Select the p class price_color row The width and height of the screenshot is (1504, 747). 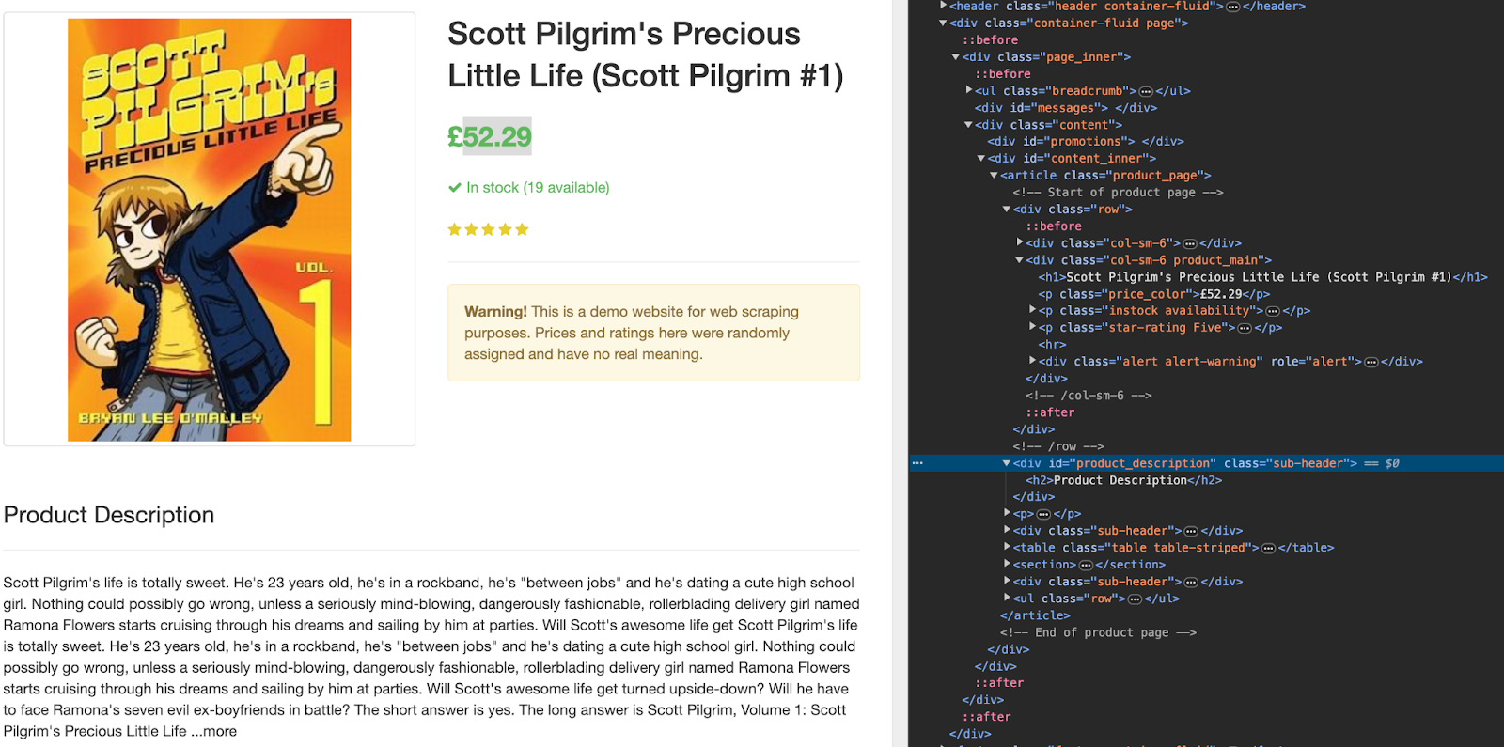(x=1153, y=294)
